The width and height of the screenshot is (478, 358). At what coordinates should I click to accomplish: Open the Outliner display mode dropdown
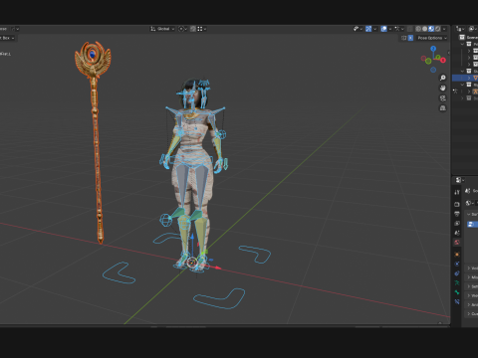(x=473, y=29)
